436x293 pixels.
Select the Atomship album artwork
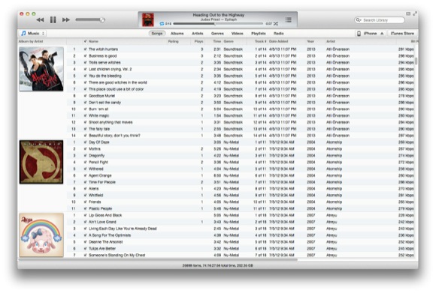[41, 162]
